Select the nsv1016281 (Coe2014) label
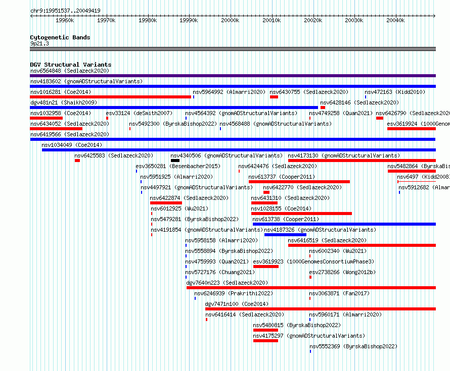This screenshot has width=450, height=371. (61, 92)
